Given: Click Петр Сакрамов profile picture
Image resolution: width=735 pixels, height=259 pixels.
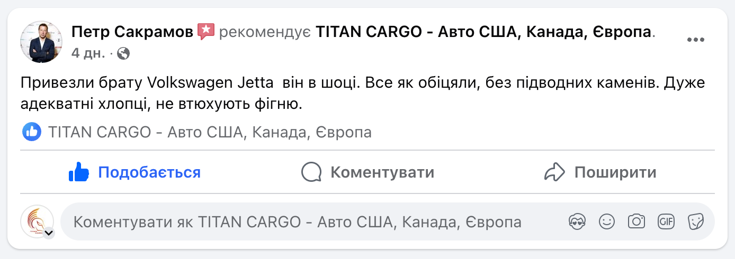Looking at the screenshot, I should [41, 42].
